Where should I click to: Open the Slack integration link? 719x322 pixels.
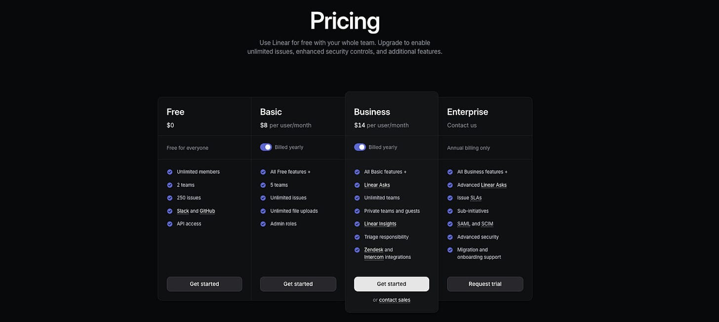pyautogui.click(x=183, y=211)
